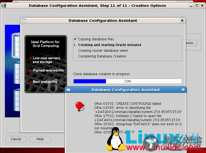Open the progress dialog's window menu icon
Screen dimensions: 206x153
pos(24,20)
